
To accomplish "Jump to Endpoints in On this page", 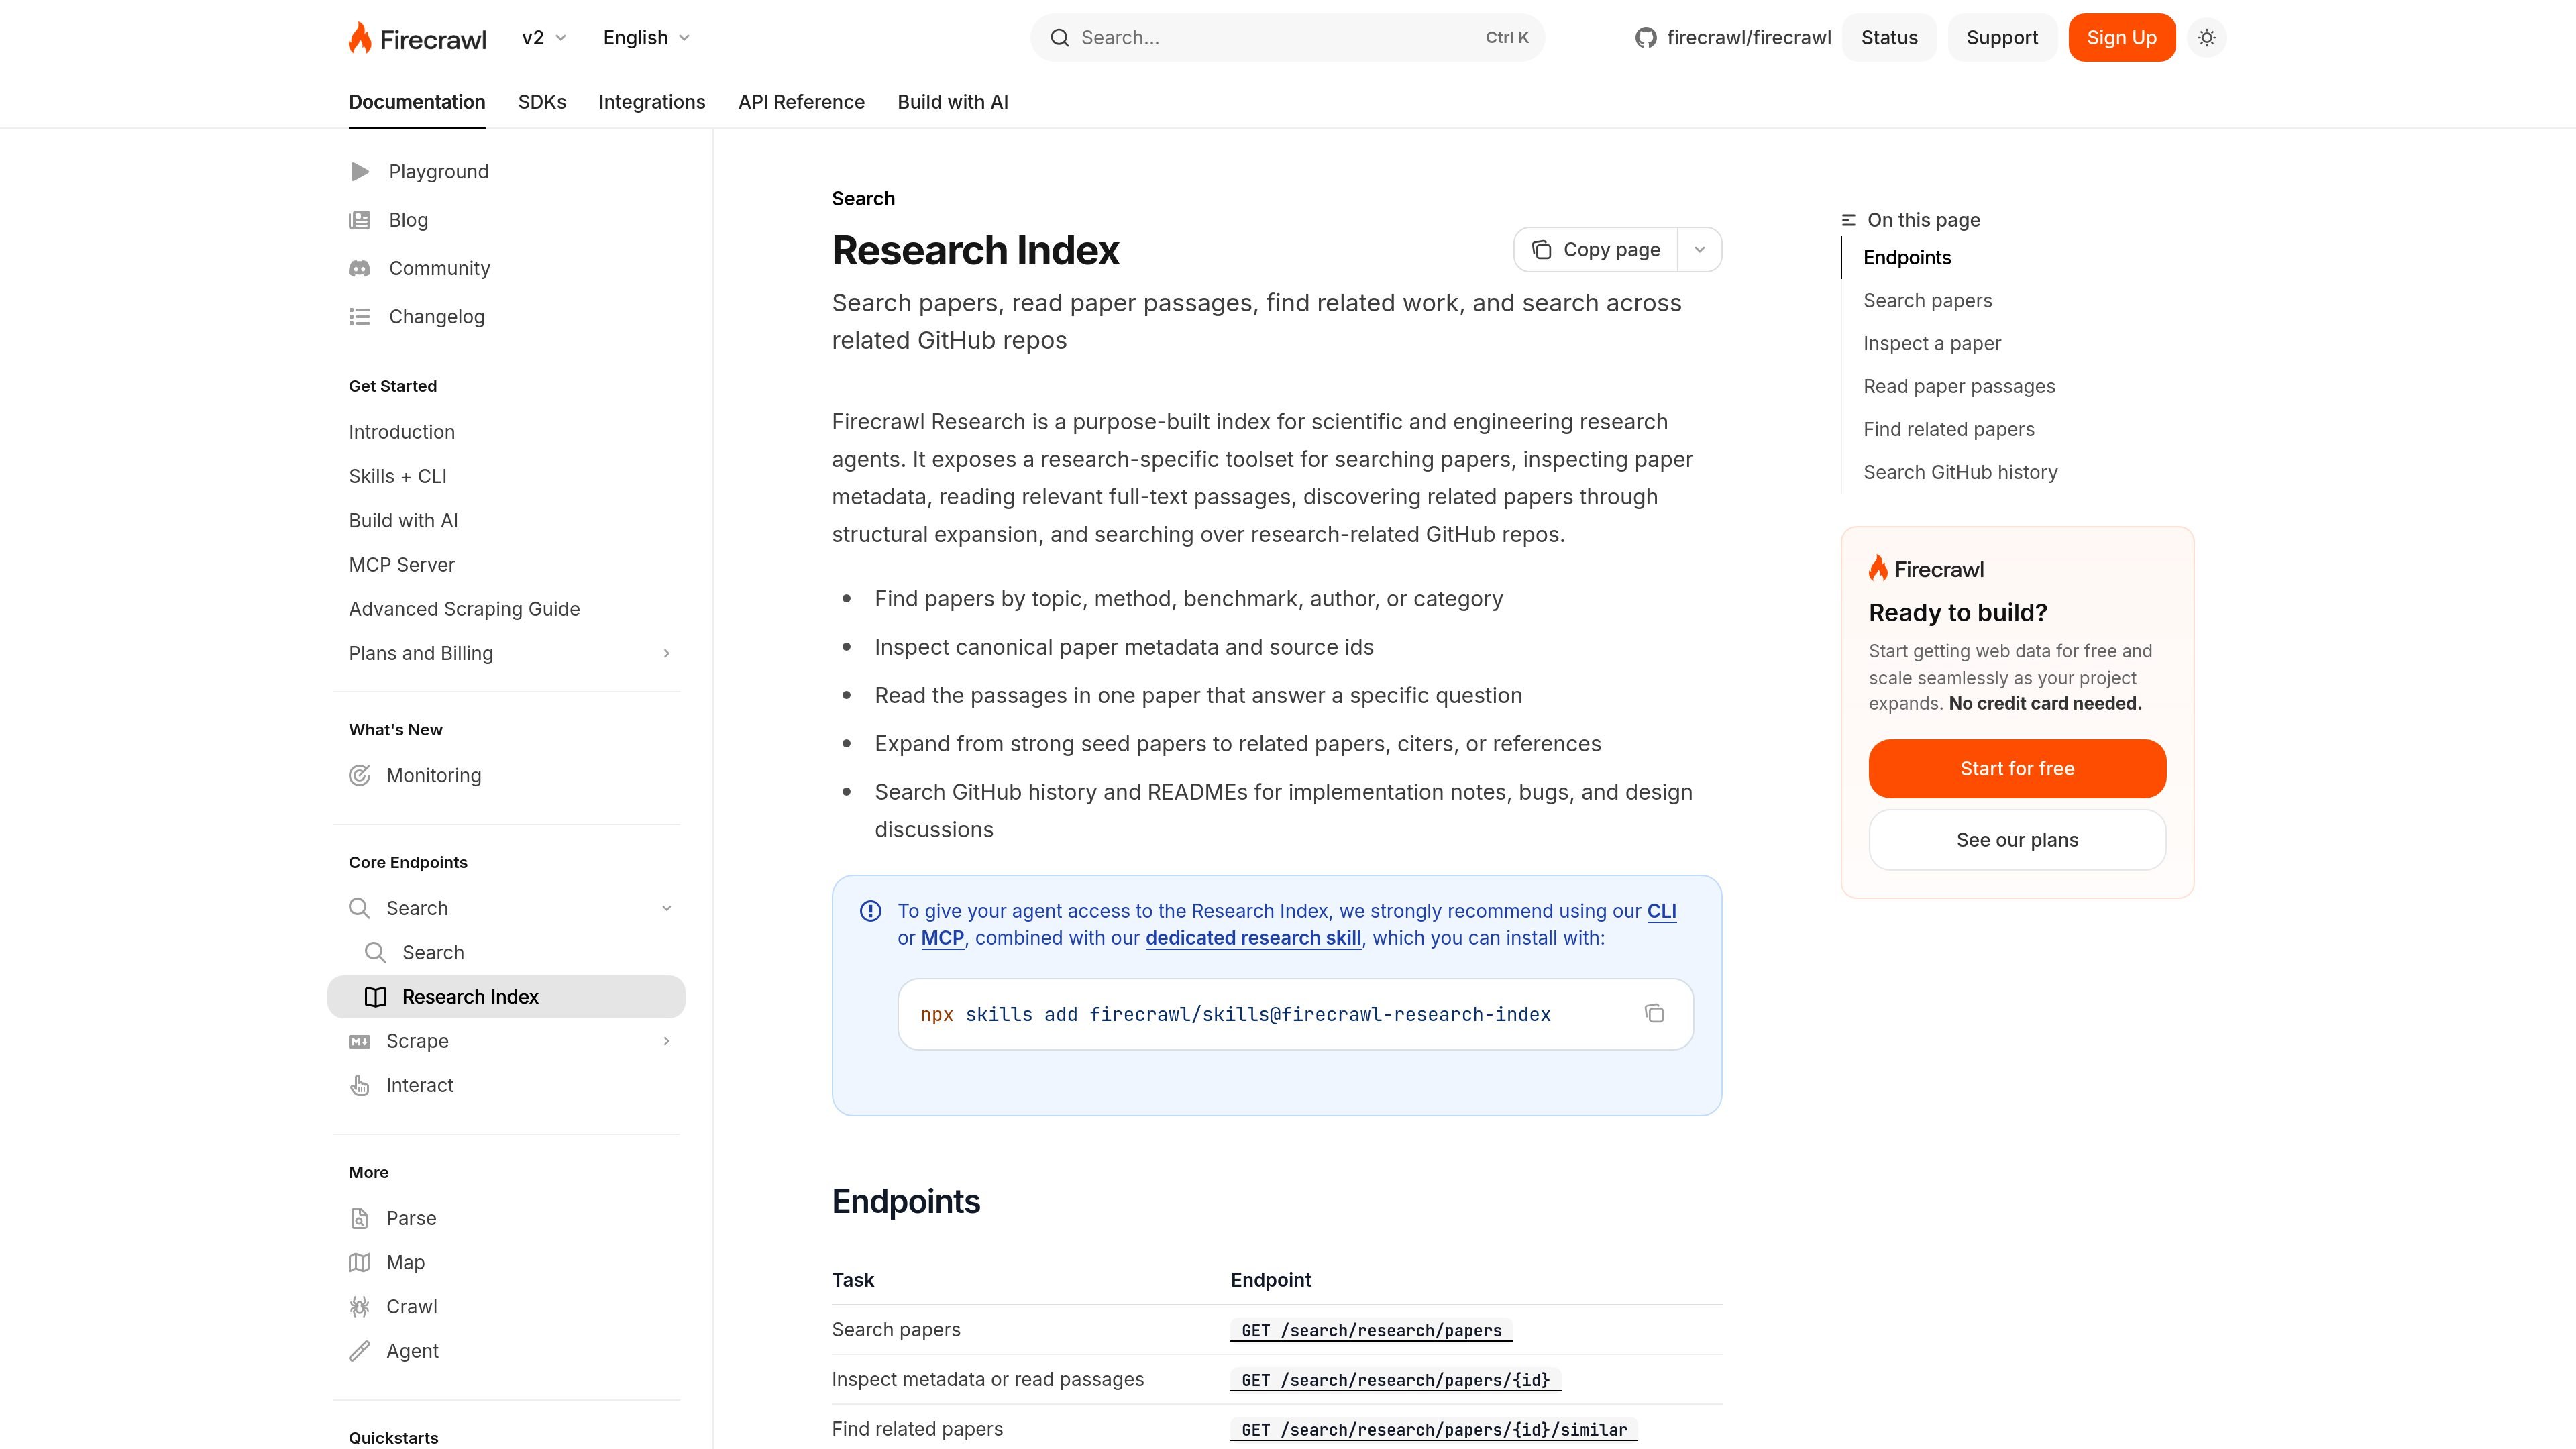I will 1907,258.
